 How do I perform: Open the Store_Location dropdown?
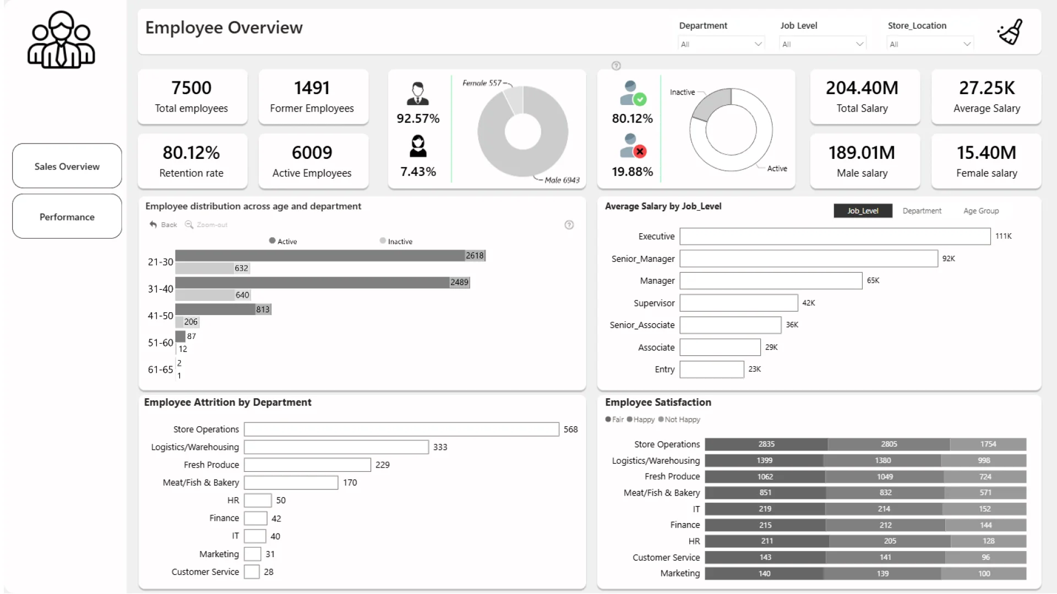(x=930, y=44)
